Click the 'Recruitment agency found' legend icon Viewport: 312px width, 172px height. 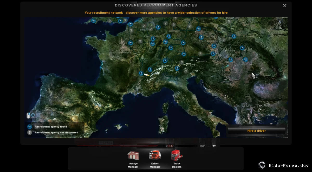click(x=30, y=127)
